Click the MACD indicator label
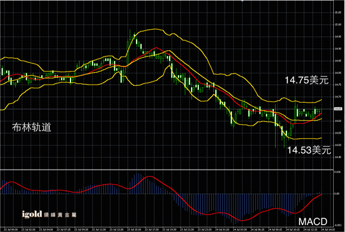 tap(313, 221)
